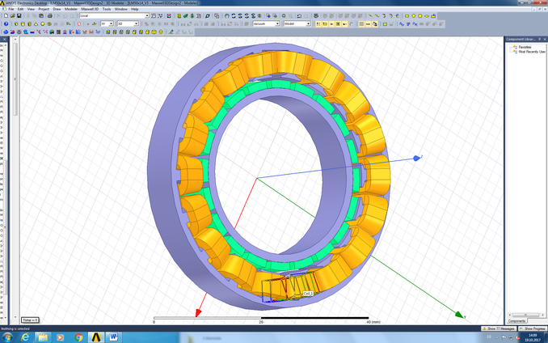Open the View menu
This screenshot has width=548, height=343.
tap(31, 9)
